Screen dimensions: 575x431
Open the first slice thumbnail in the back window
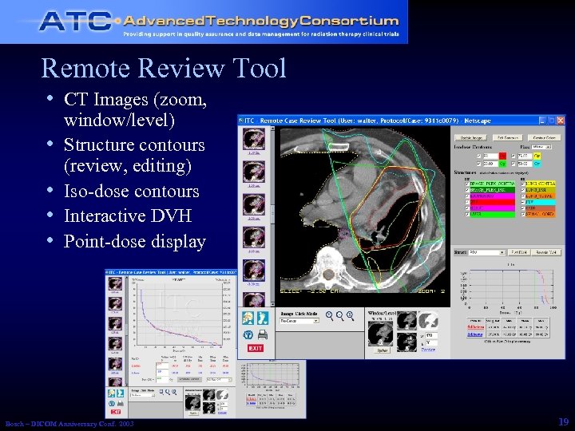115,283
